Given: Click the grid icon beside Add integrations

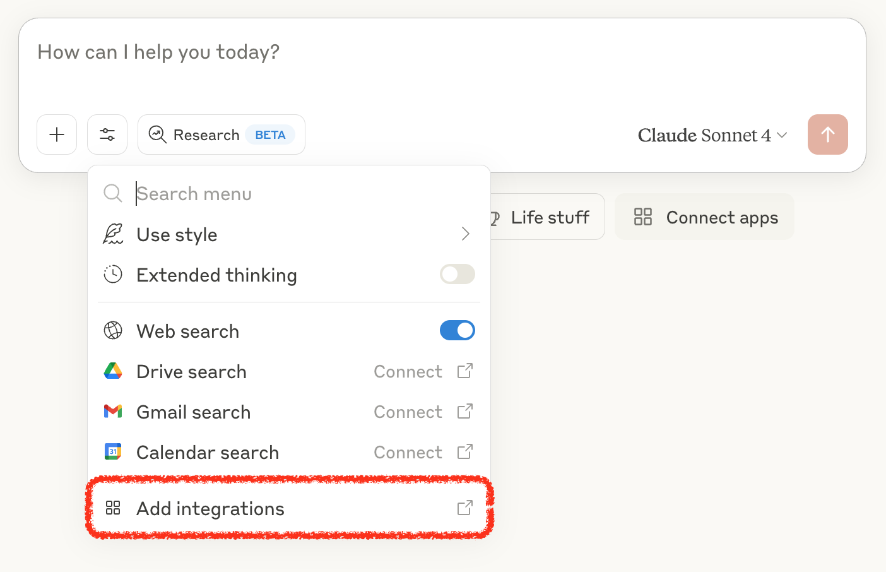Looking at the screenshot, I should pos(113,508).
